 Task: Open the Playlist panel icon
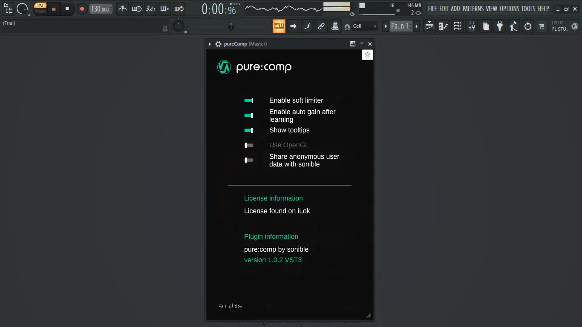coord(429,26)
